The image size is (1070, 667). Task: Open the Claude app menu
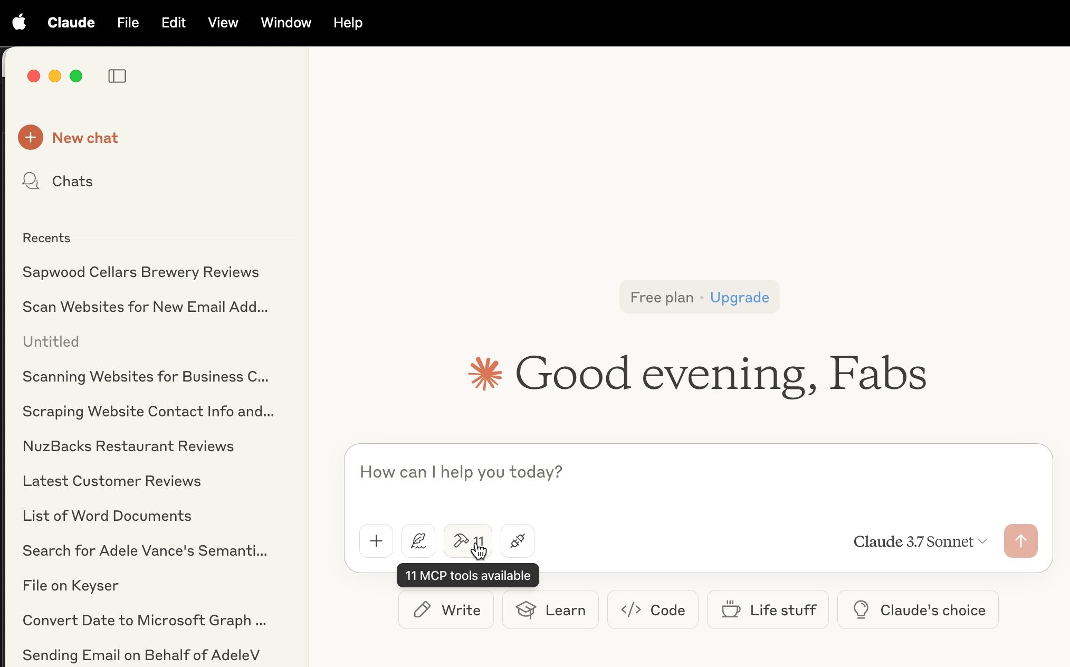click(71, 23)
